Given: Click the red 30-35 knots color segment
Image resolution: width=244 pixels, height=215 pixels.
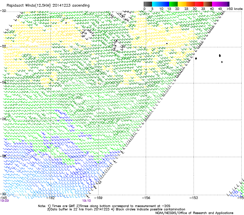Looking at the screenshot, I should [199, 4].
